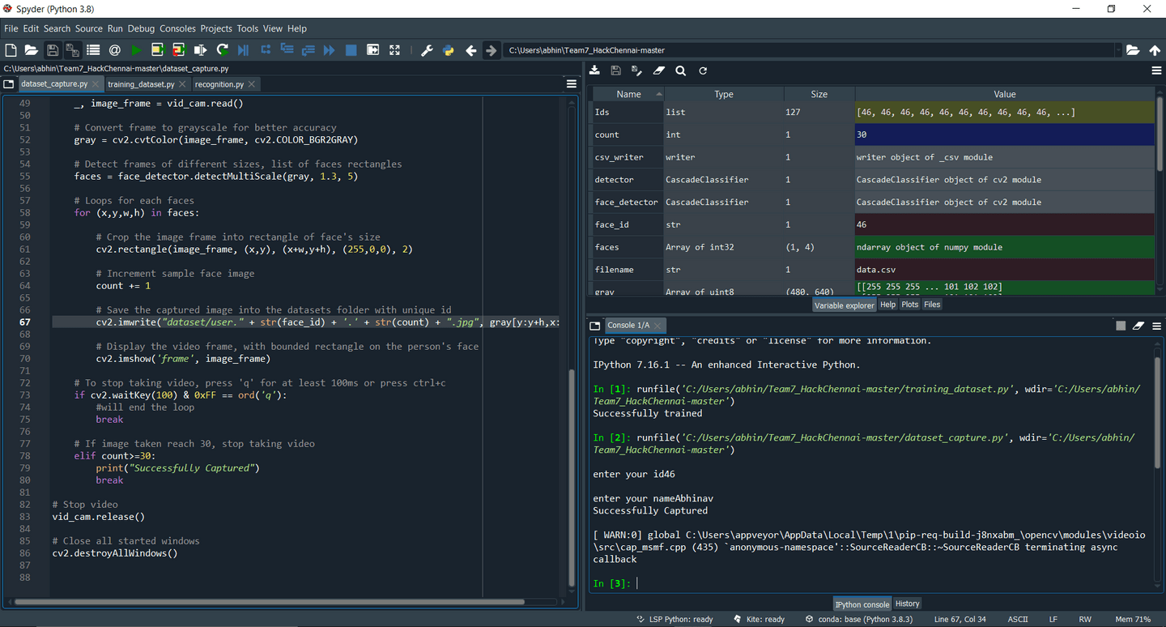The height and width of the screenshot is (627, 1166).
Task: Select the face_id variable row
Action: click(873, 224)
